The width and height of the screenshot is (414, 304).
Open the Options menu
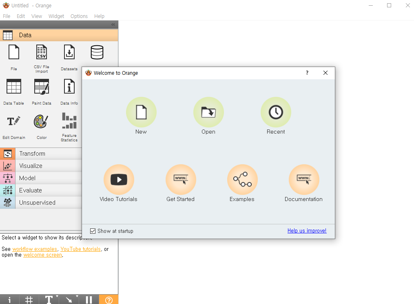pos(79,16)
